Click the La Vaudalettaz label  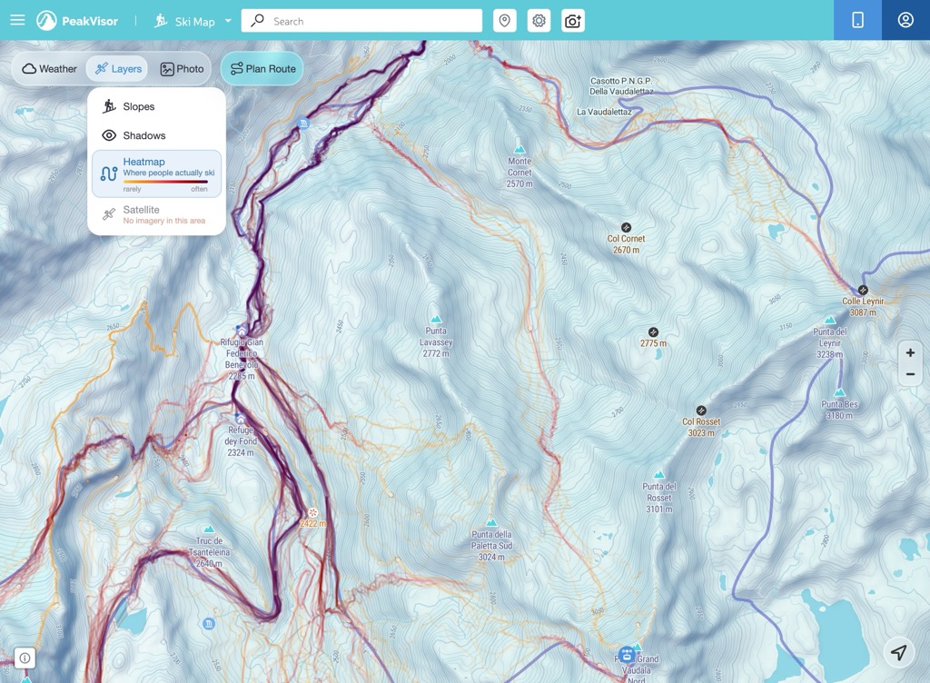pyautogui.click(x=604, y=112)
